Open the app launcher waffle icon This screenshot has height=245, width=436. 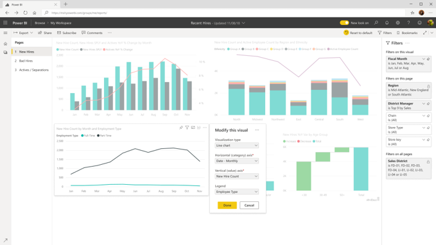[5, 23]
